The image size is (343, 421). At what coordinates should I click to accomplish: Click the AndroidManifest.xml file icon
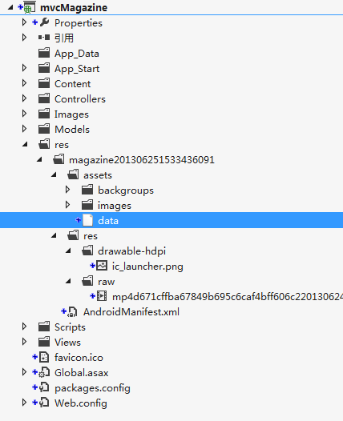(x=72, y=311)
